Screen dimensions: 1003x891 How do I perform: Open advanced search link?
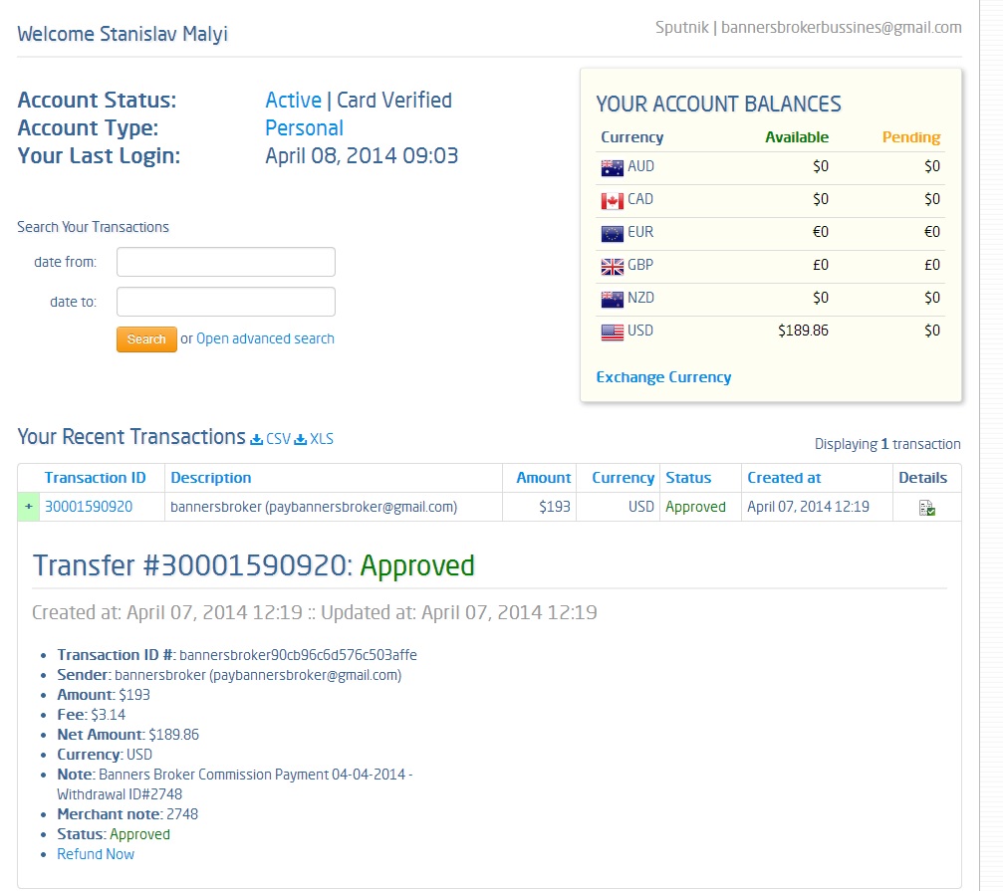265,338
